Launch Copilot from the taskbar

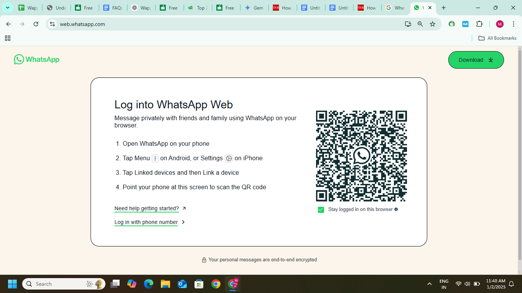pyautogui.click(x=132, y=284)
